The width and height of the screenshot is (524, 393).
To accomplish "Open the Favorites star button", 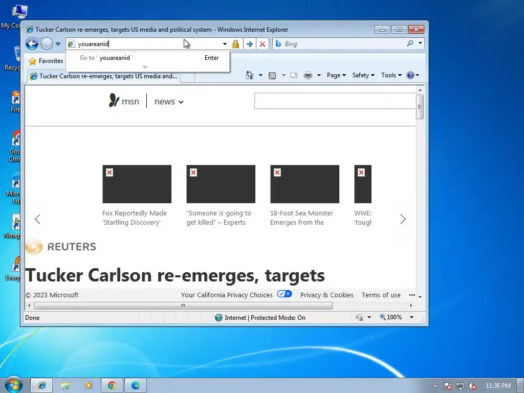I will 46,61.
